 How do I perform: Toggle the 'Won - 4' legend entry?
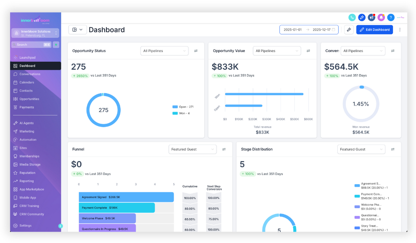click(x=181, y=113)
